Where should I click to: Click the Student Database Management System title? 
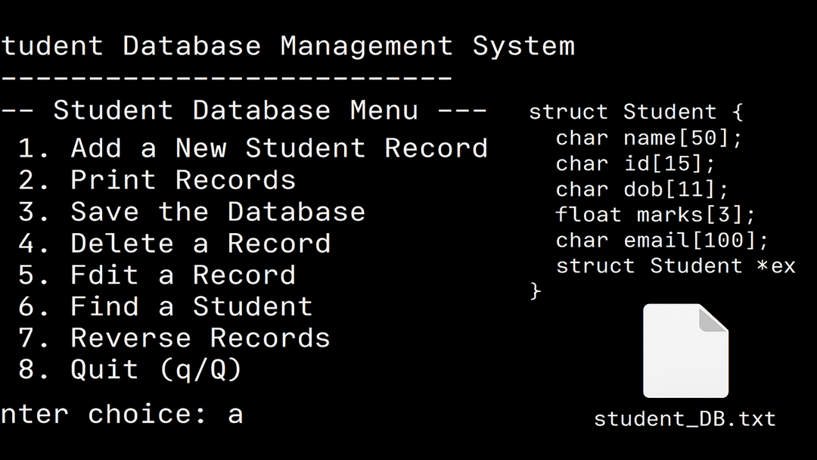287,46
